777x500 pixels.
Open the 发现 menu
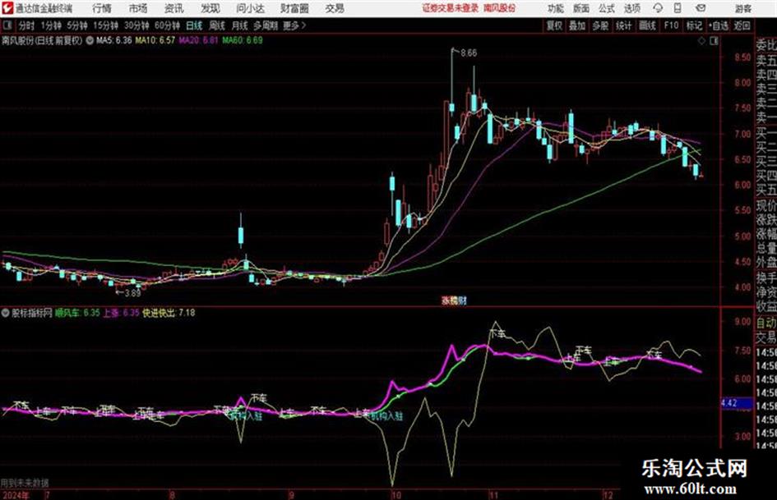click(x=210, y=8)
